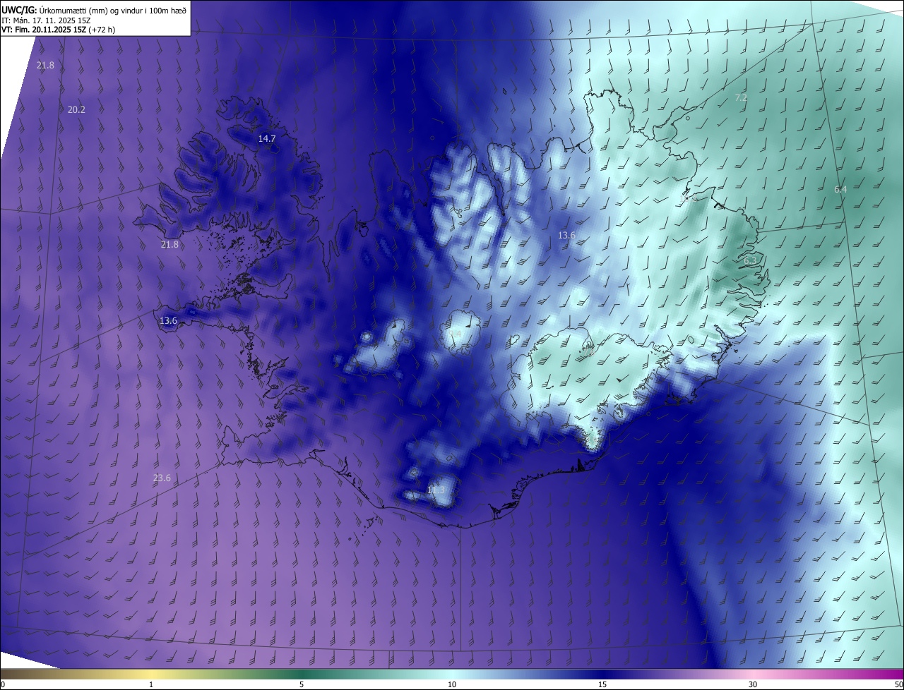Click the 14.7 value in the Westfjords
Image resolution: width=904 pixels, height=690 pixels.
pos(267,138)
